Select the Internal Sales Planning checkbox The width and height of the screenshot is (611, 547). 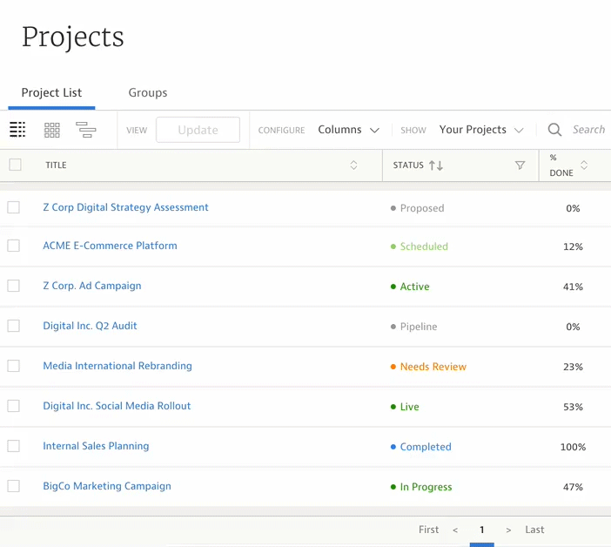pos(14,446)
